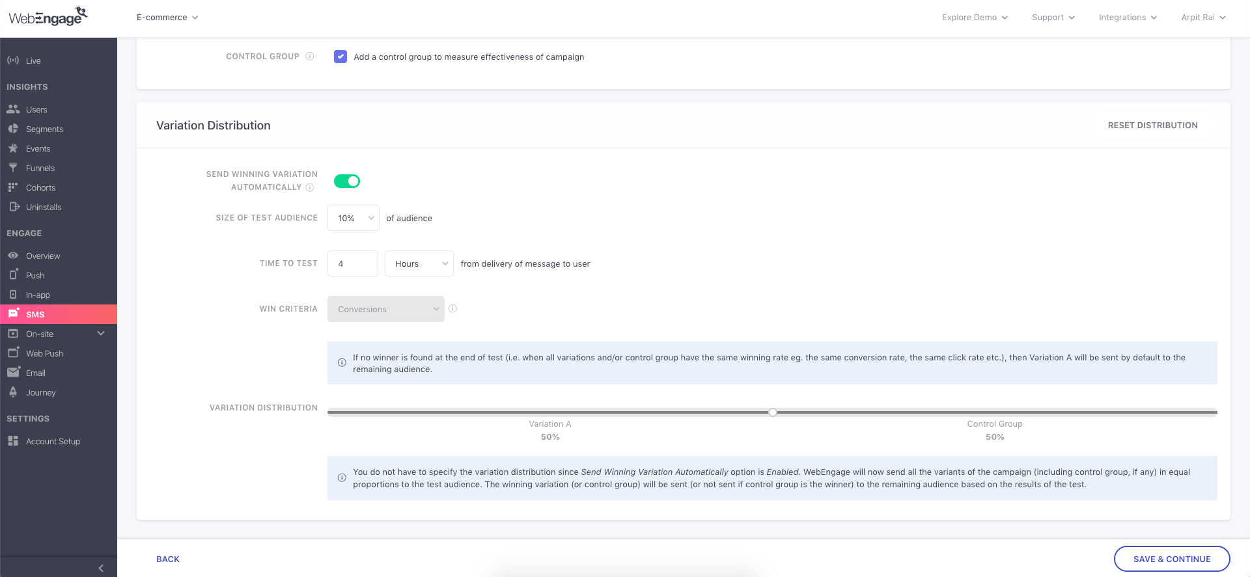Uncheck the control group checkbox

[340, 57]
